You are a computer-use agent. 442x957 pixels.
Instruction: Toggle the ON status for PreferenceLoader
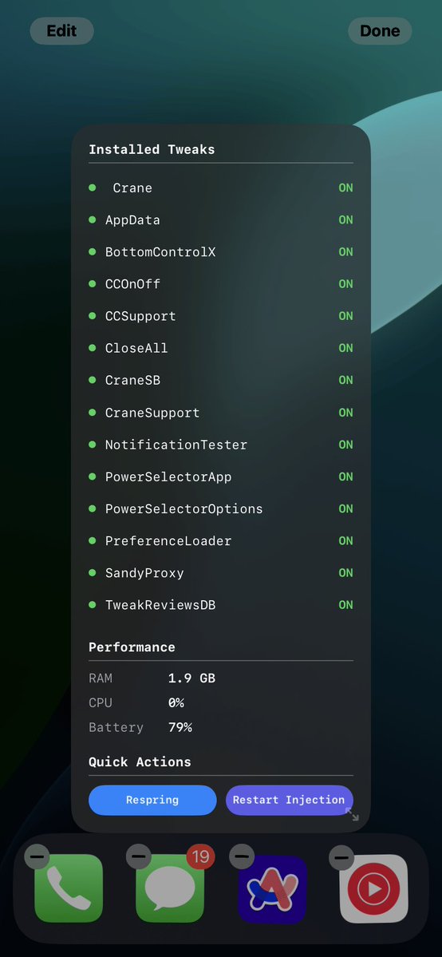(346, 540)
